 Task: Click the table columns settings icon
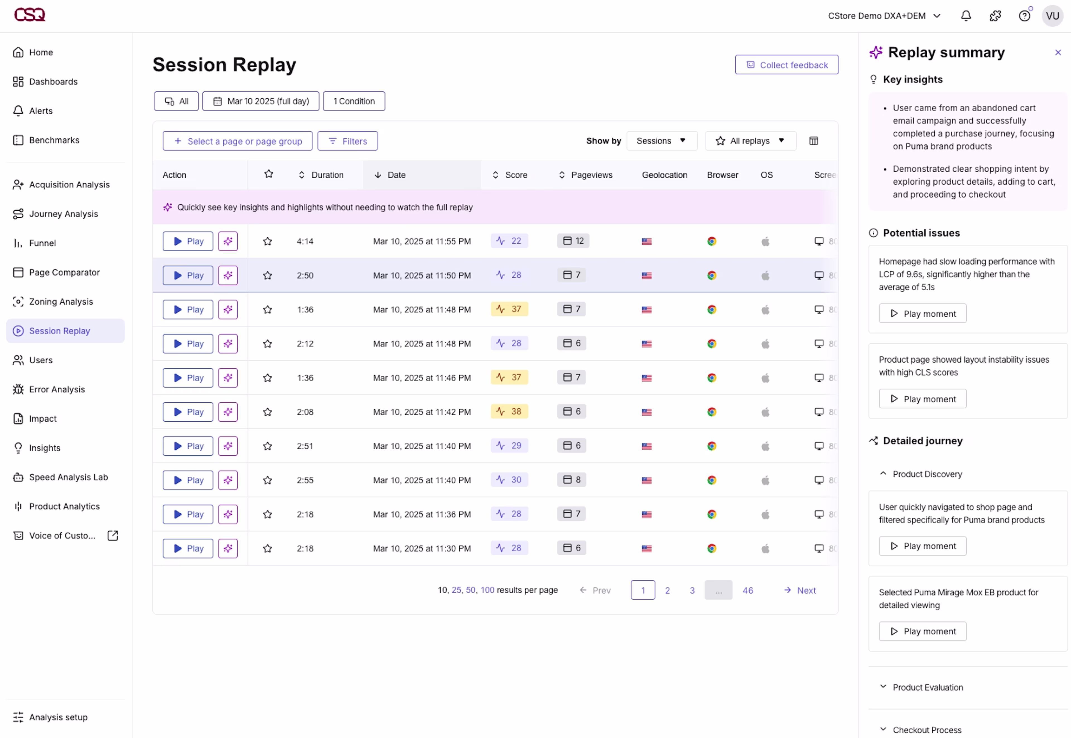pyautogui.click(x=813, y=141)
